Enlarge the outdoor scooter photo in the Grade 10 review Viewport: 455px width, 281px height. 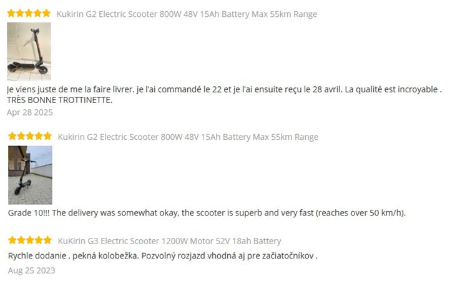30,175
